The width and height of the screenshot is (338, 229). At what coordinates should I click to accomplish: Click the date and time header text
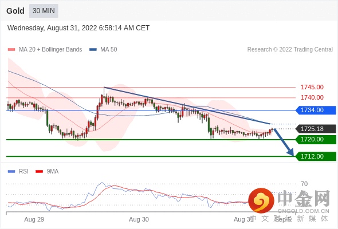coord(78,28)
